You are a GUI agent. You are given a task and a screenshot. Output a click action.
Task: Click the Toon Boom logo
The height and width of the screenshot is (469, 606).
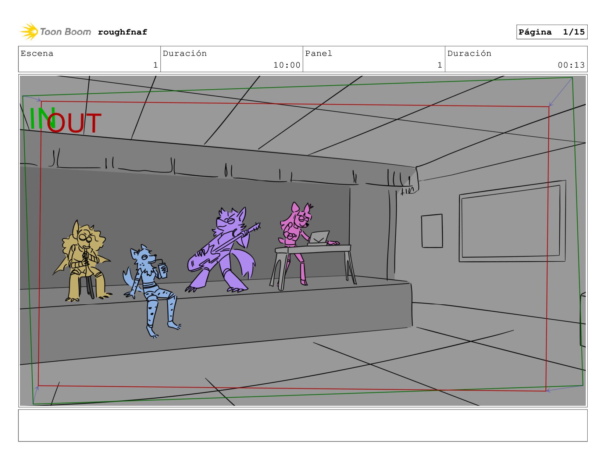pos(56,32)
